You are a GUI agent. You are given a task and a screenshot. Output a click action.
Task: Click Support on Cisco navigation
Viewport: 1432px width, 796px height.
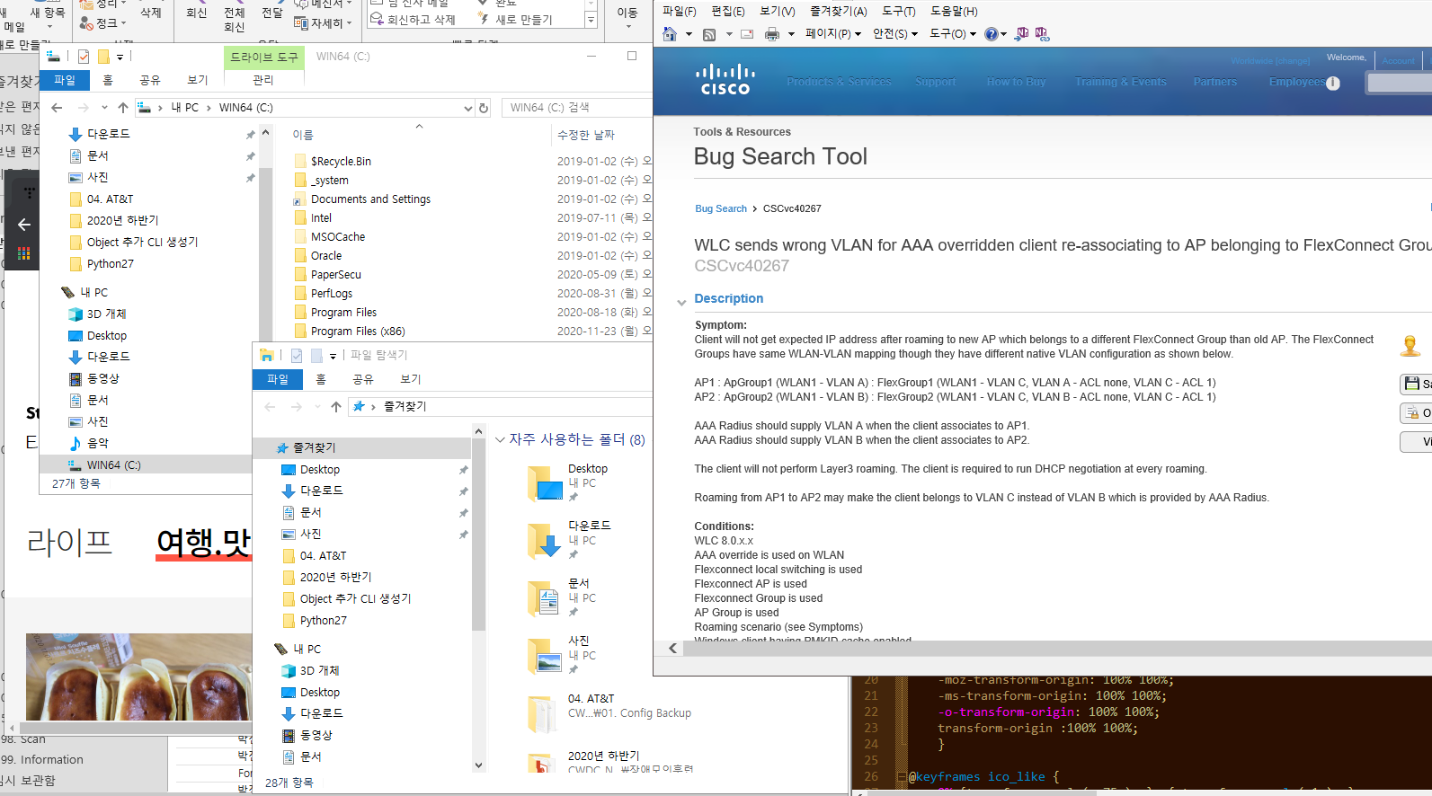pyautogui.click(x=935, y=82)
